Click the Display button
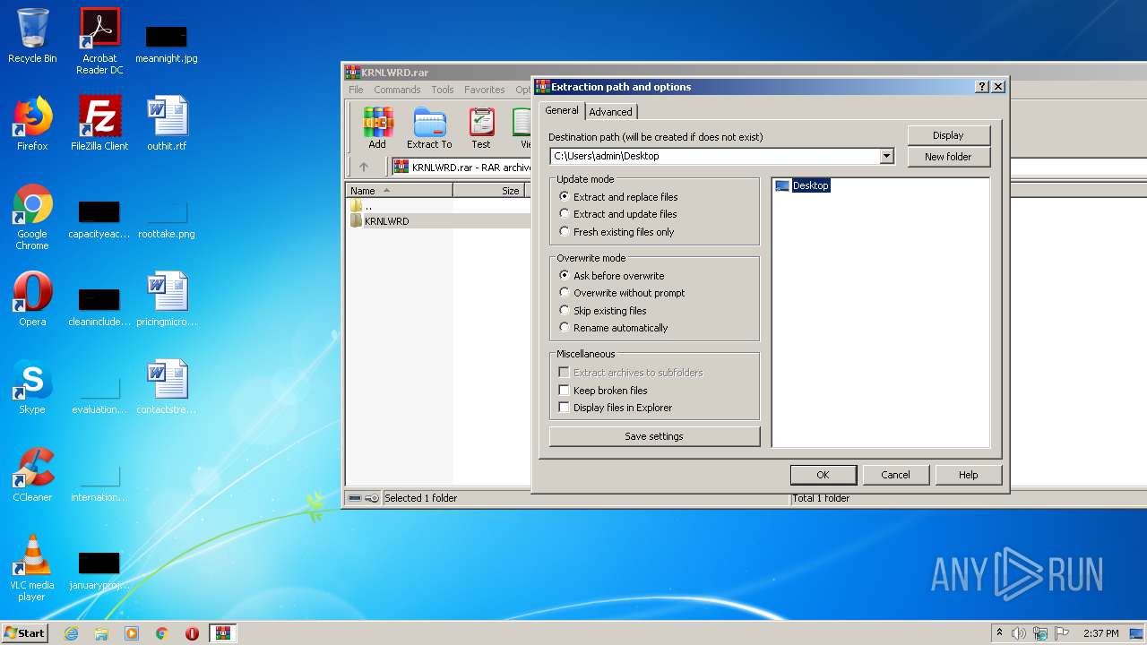The image size is (1147, 645). (x=948, y=135)
